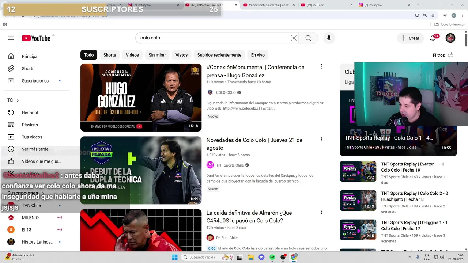Run the search with the magnifier button
Screen dimensions: 468x263
[x=308, y=38]
